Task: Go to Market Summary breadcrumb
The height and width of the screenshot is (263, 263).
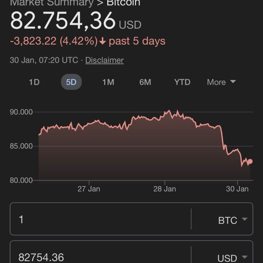Action: coord(51,3)
